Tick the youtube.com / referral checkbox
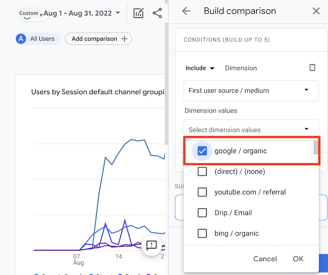Image resolution: width=328 pixels, height=275 pixels. [202, 192]
